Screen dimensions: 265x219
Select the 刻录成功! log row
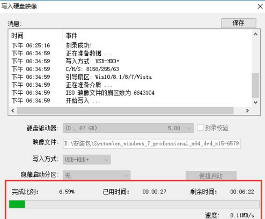pyautogui.click(x=130, y=46)
